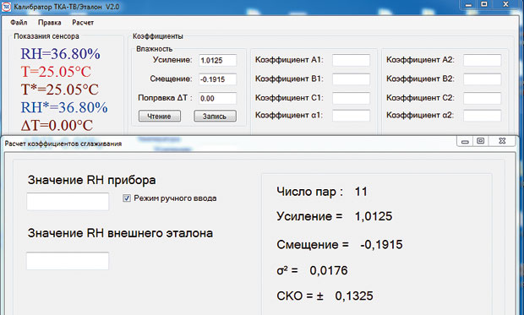Click the Коэффициент α2 field
The width and height of the screenshot is (524, 315).
(483, 116)
